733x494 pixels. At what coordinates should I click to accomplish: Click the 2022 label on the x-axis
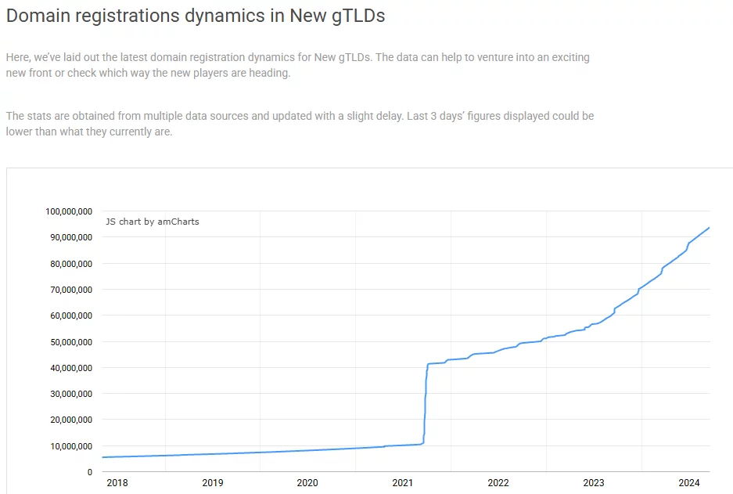[498, 482]
